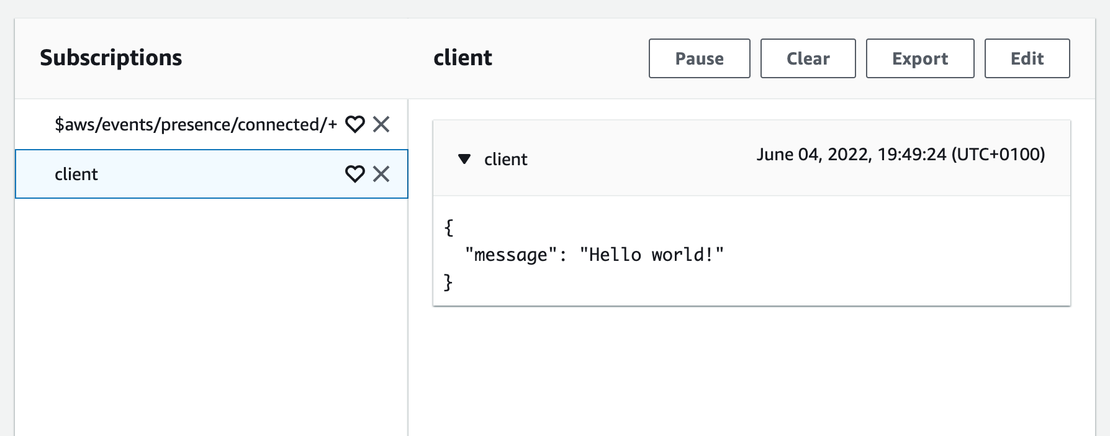This screenshot has width=1110, height=436.
Task: Select the client subscription in list
Action: 76,175
